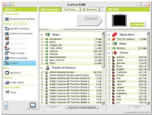Switch to the My Computer tab
The height and width of the screenshot is (115, 152).
50,10
